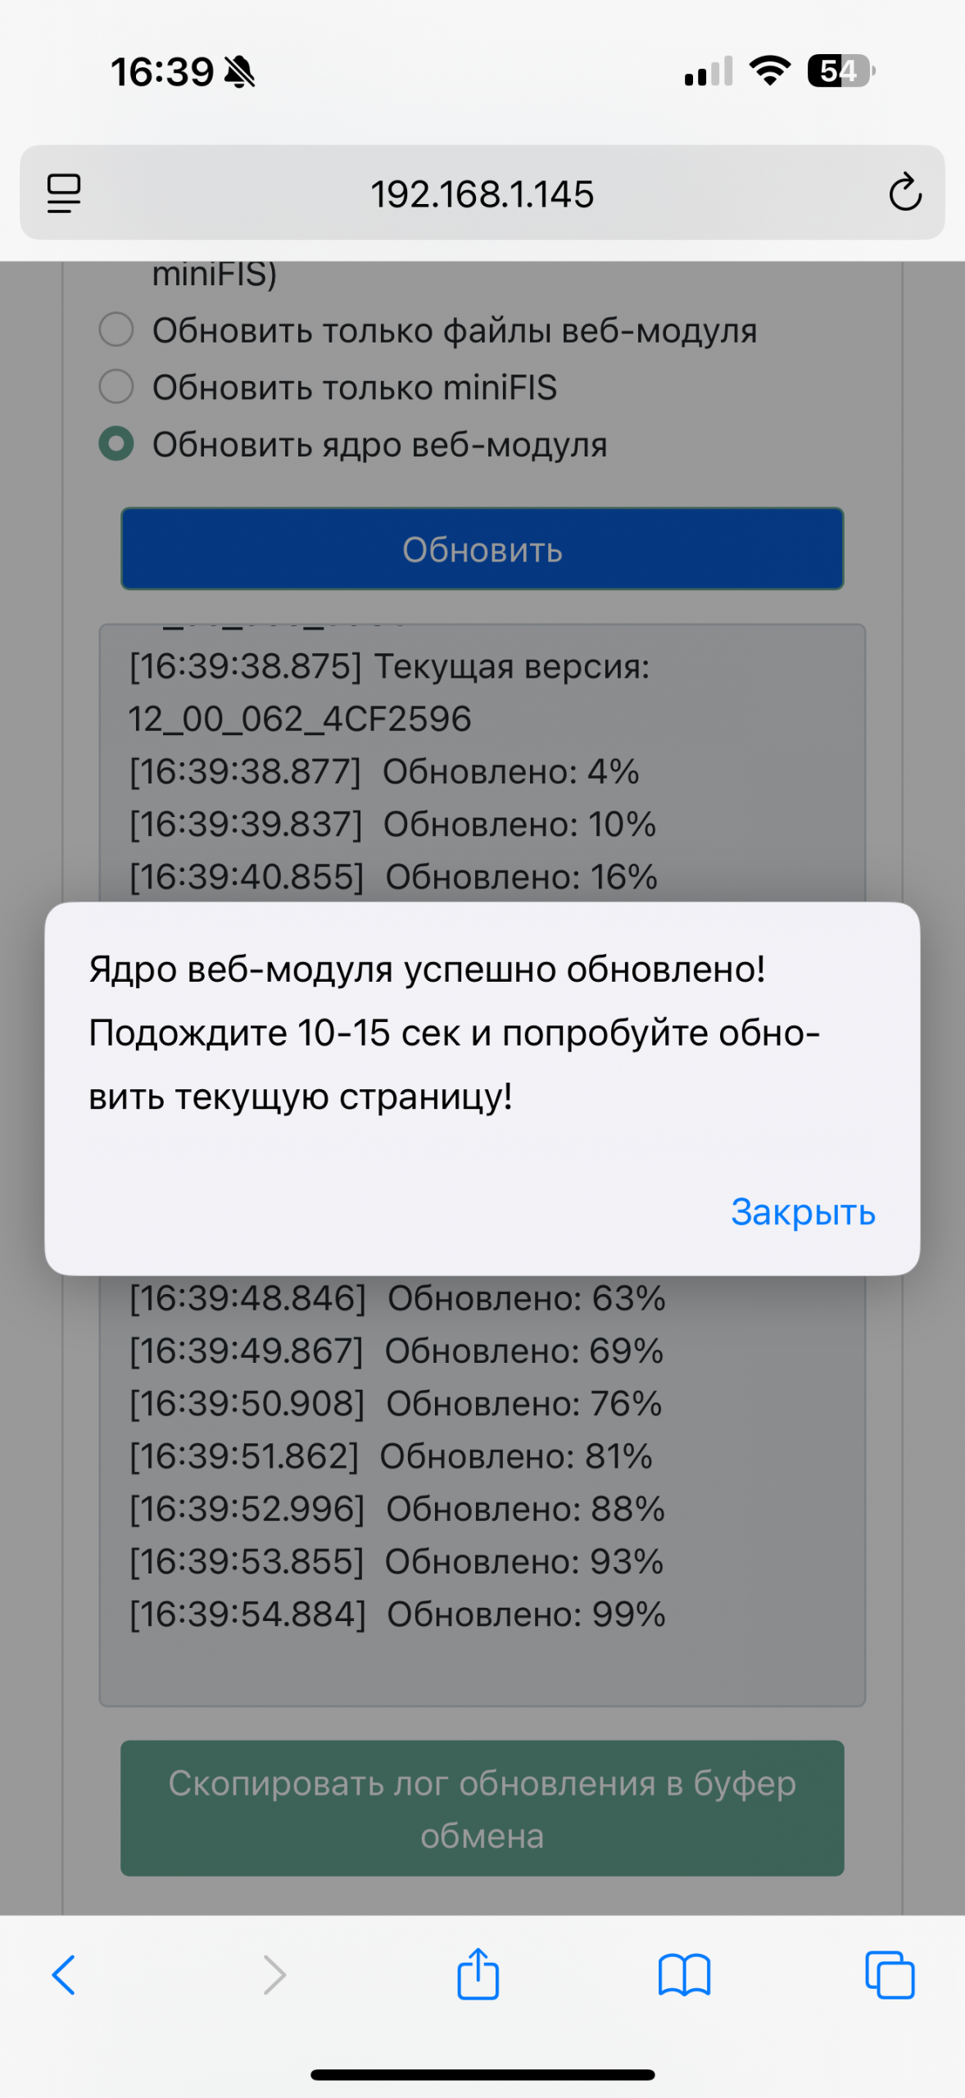Screen dimensions: 965x2098
Task: Select "Обновить только miniFIS" radio option
Action: coord(116,387)
